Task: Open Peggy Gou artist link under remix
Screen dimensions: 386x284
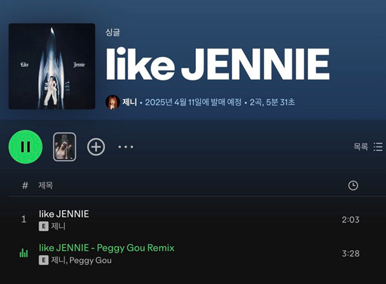Action: tap(90, 260)
